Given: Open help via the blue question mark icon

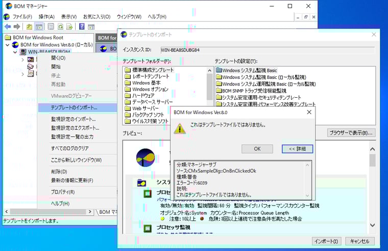Looking at the screenshot, I should (x=82, y=26).
